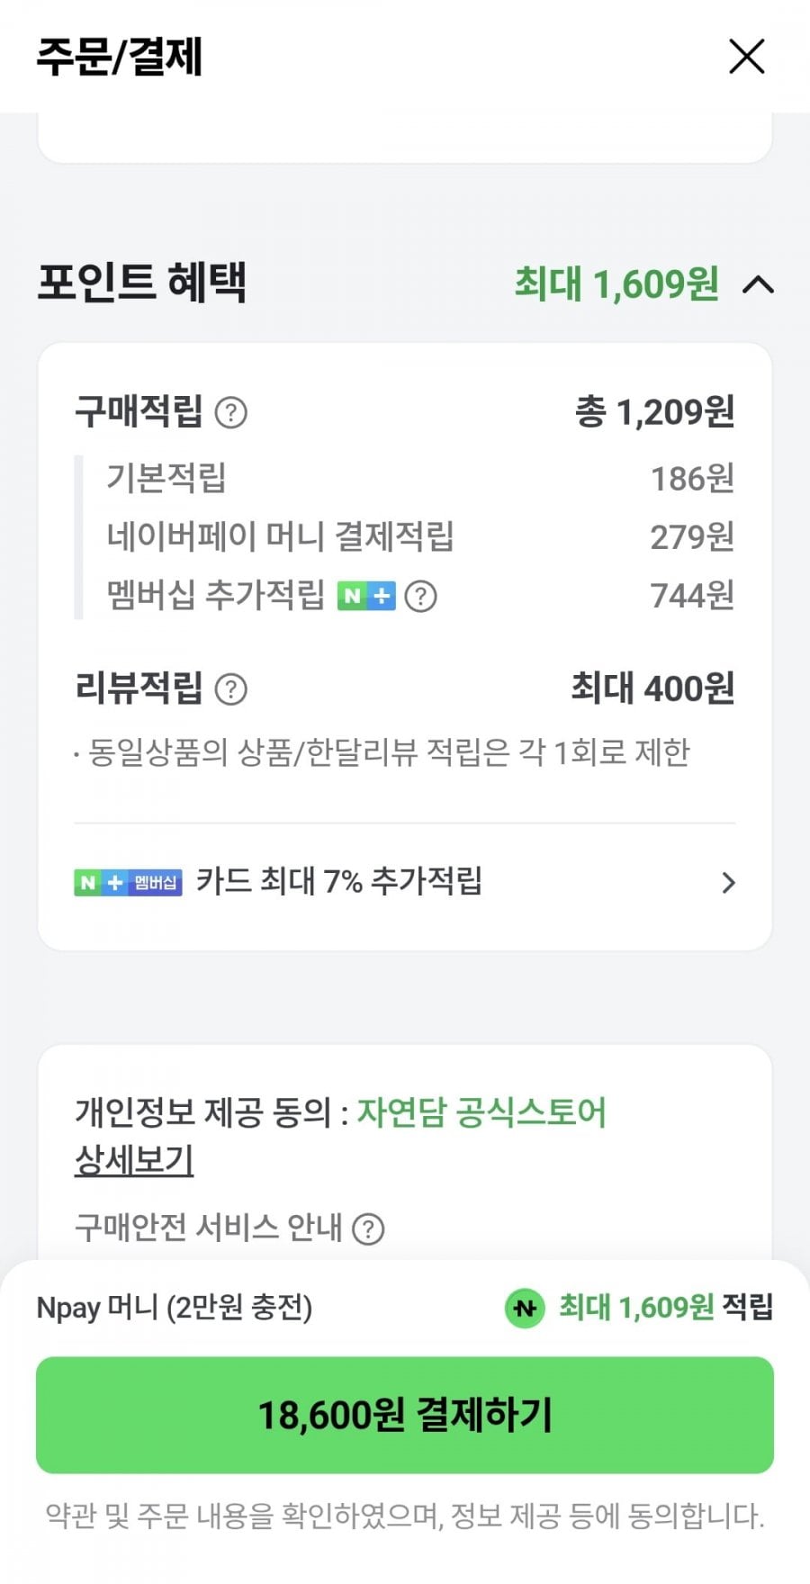Tap 최대 1,609원 in 포인트 혜택 header
Screen dimensions: 810x1584
tap(616, 284)
